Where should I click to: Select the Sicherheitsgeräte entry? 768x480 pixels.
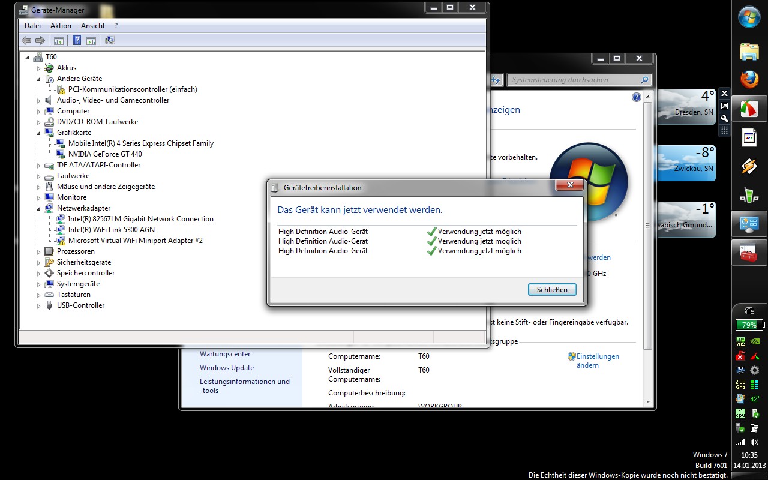(x=84, y=262)
